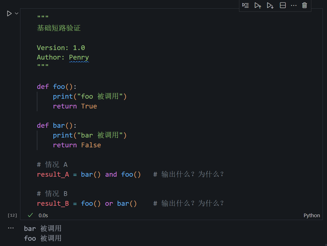Click the green success checkmark icon
This screenshot has height=246, width=327.
coord(30,215)
